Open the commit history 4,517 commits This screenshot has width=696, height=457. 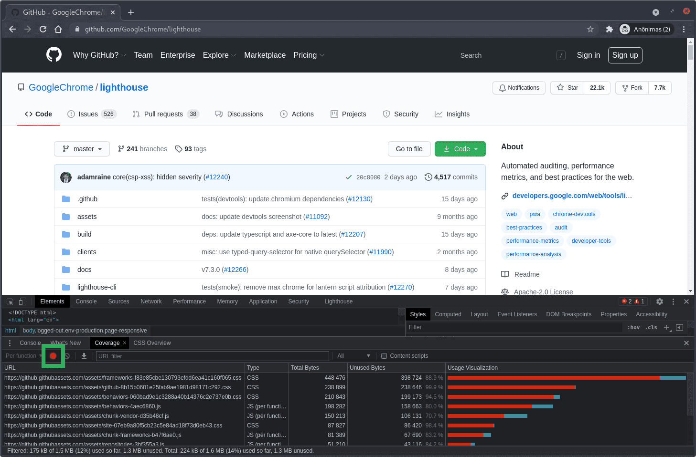(451, 177)
